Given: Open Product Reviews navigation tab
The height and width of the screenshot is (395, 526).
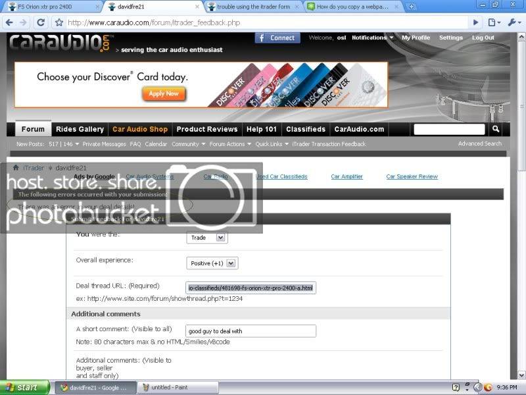Looking at the screenshot, I should tap(207, 129).
